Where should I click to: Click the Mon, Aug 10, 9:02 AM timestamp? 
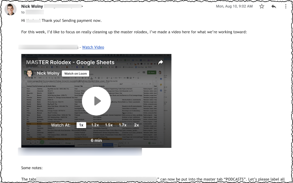234,6
